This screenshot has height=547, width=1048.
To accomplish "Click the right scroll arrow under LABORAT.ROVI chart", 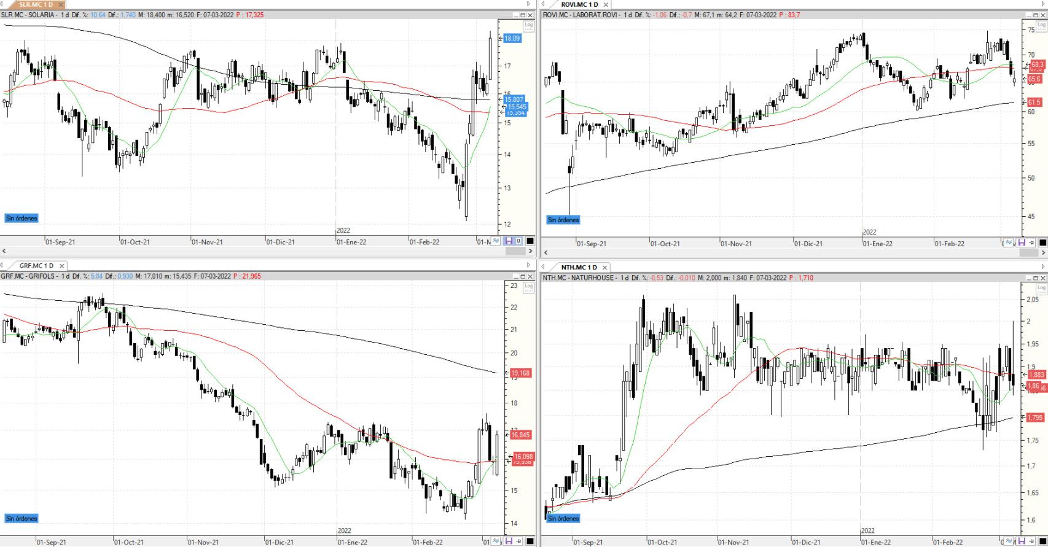I will point(1042,252).
